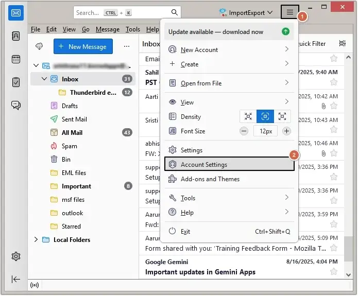The height and width of the screenshot is (296, 358).
Task: Star the 9:40 AM message
Action: click(x=334, y=82)
